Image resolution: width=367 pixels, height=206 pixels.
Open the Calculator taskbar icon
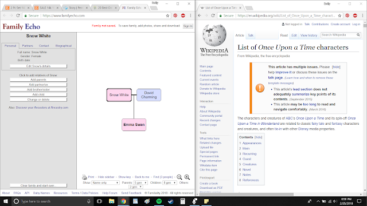tap(182, 201)
